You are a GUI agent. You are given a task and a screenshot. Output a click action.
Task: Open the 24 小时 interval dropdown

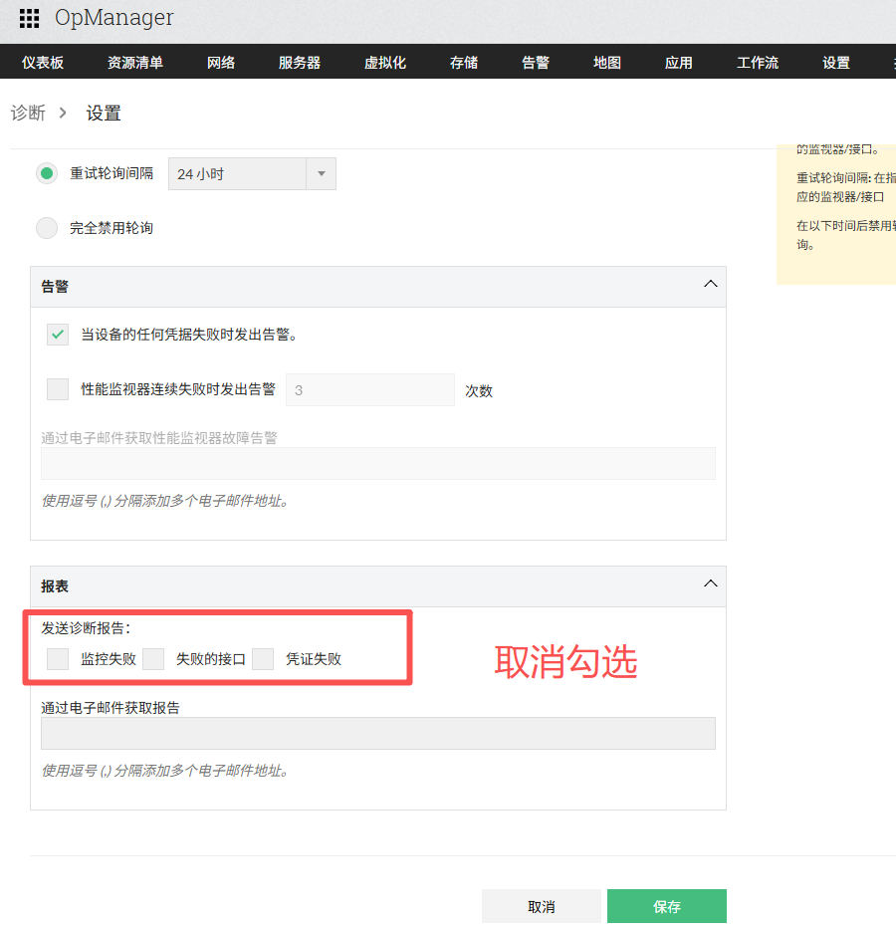(252, 173)
